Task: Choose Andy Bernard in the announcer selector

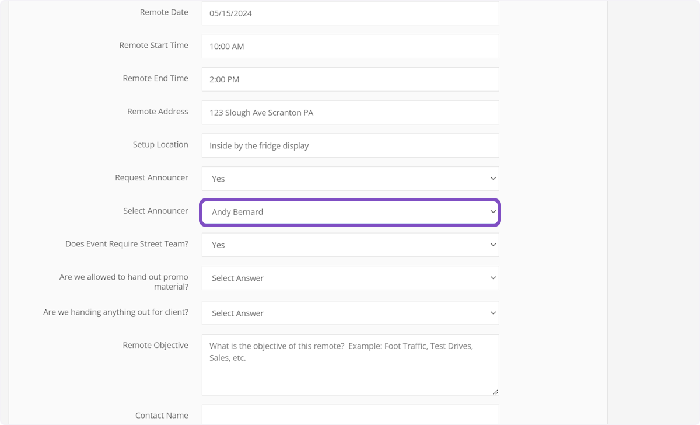Action: [350, 212]
